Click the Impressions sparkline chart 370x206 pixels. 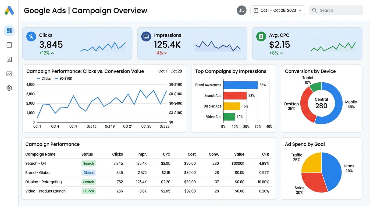pyautogui.click(x=218, y=46)
